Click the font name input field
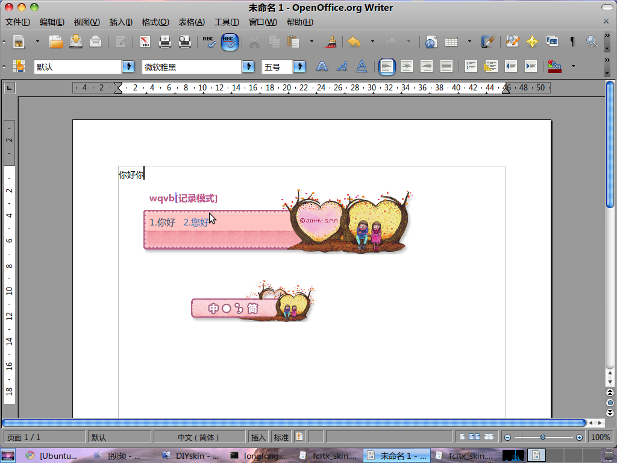This screenshot has width=617, height=463. point(191,67)
